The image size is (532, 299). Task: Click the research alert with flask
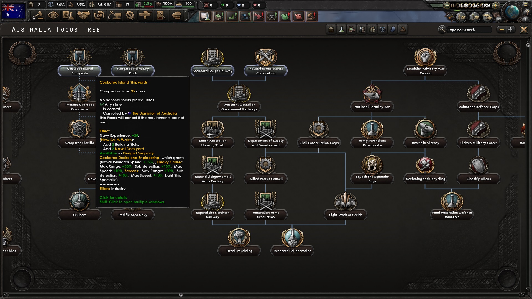(x=205, y=16)
